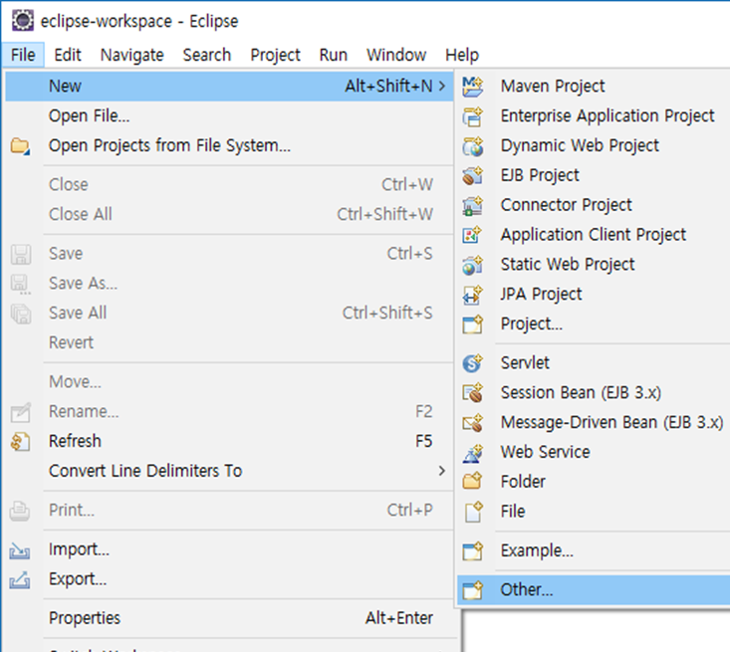Select Message-Driven Bean (EJB 3.x) entry

[x=594, y=423]
